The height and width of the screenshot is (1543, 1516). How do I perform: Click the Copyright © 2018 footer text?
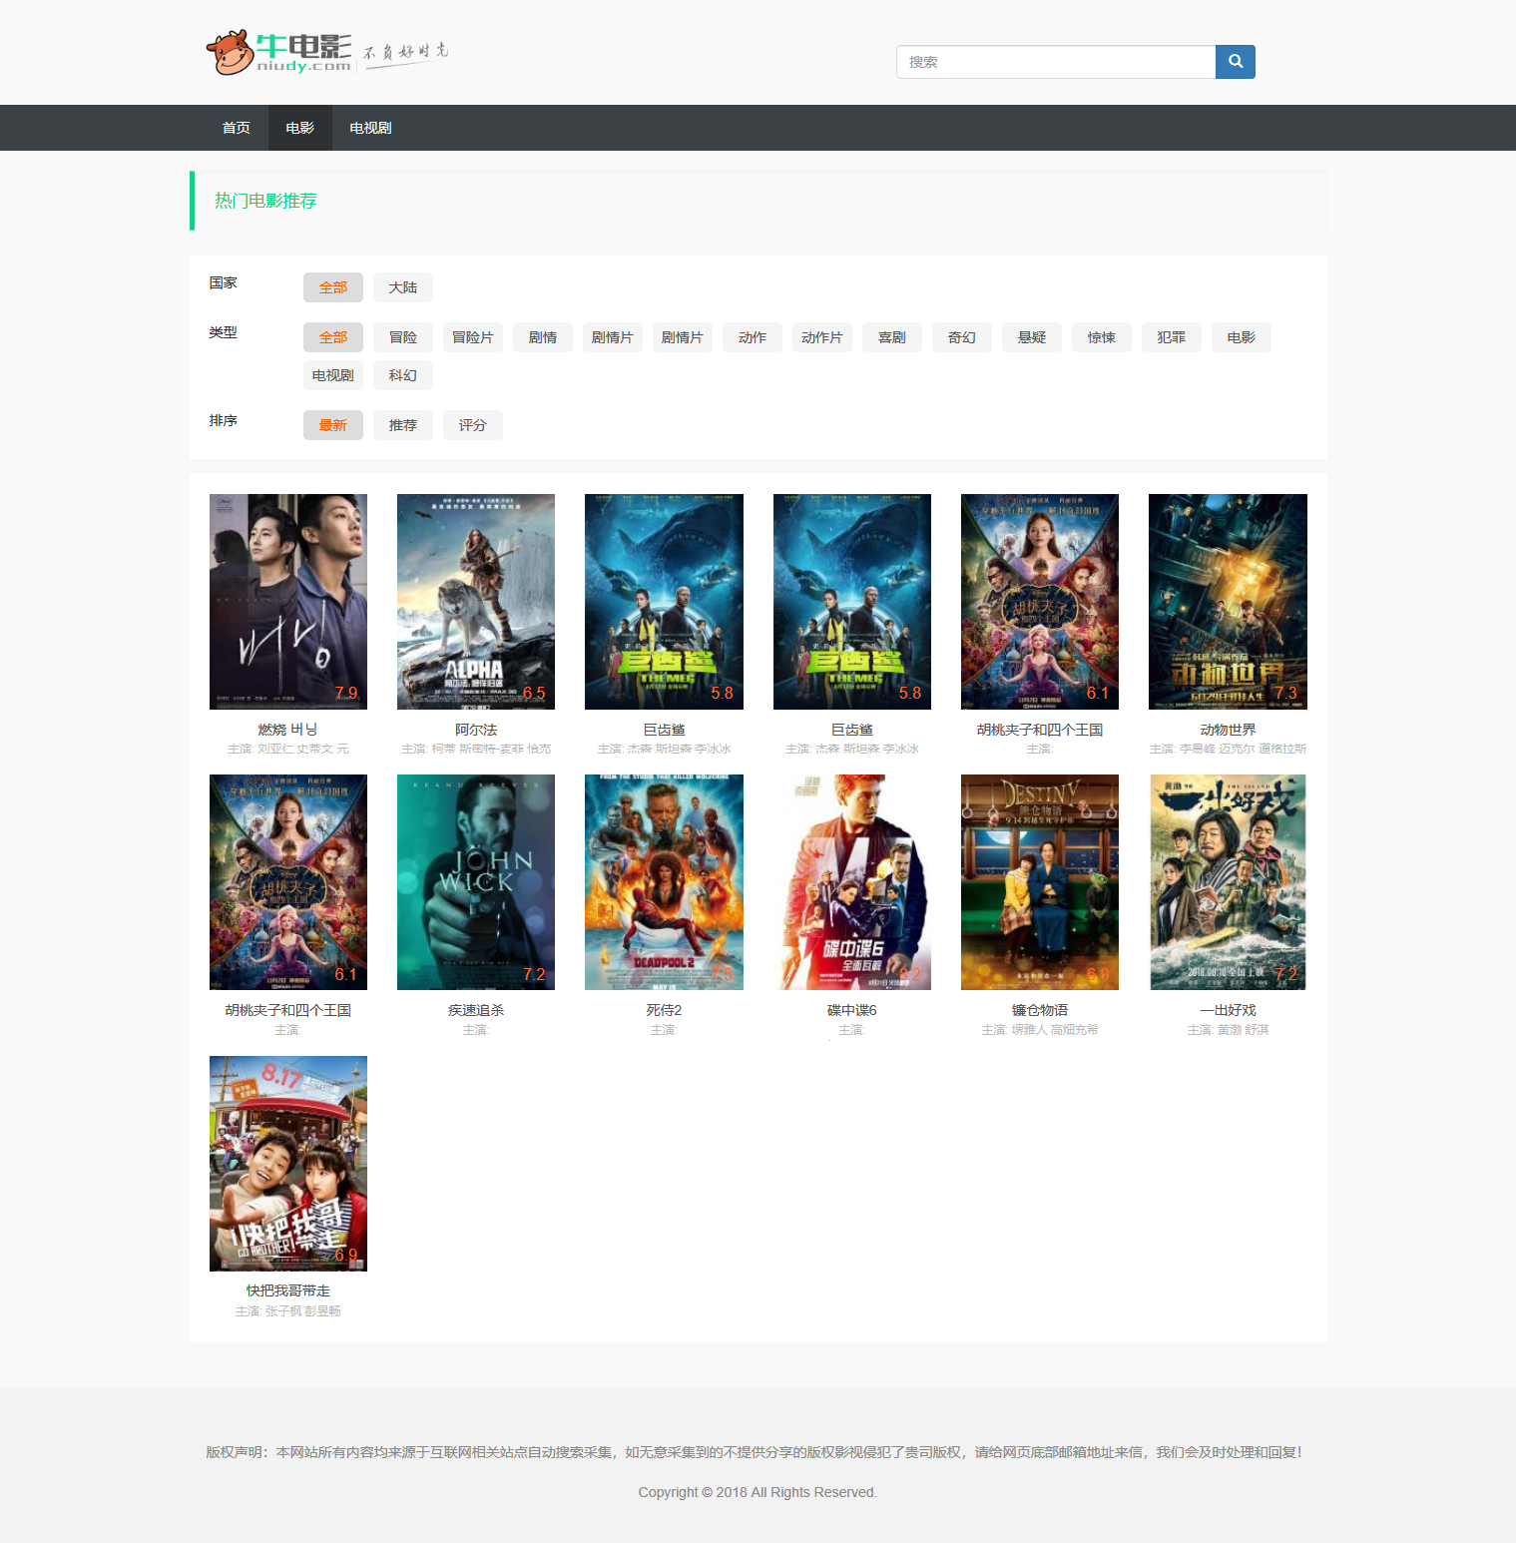[758, 1492]
